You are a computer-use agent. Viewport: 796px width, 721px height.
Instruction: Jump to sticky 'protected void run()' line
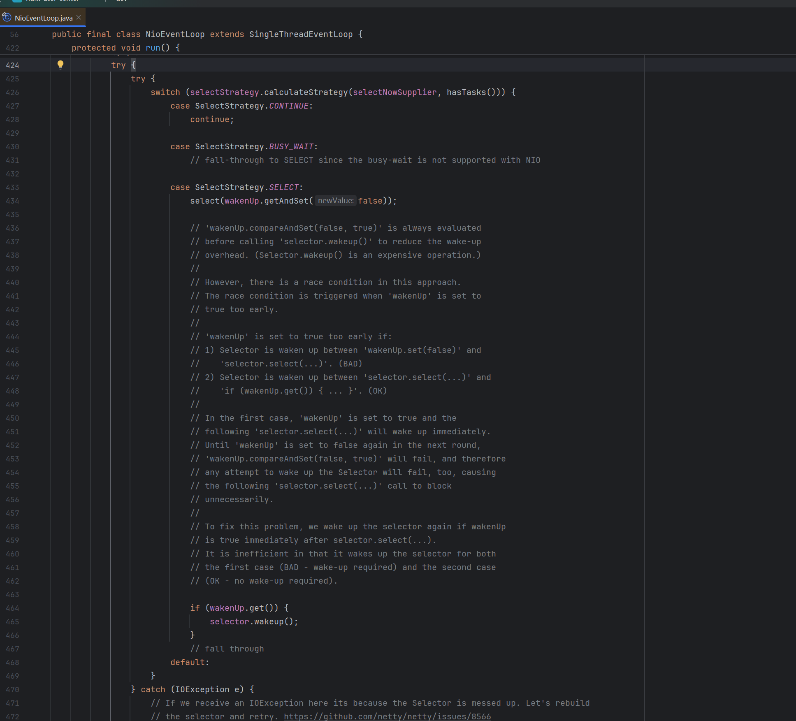[126, 48]
